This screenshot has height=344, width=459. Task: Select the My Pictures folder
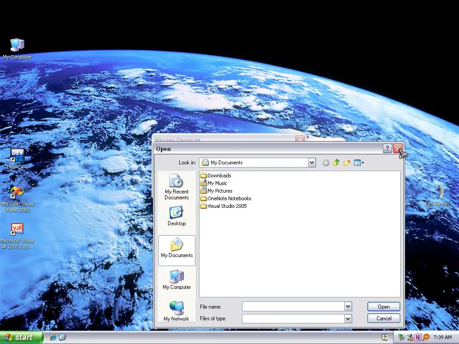tap(217, 191)
